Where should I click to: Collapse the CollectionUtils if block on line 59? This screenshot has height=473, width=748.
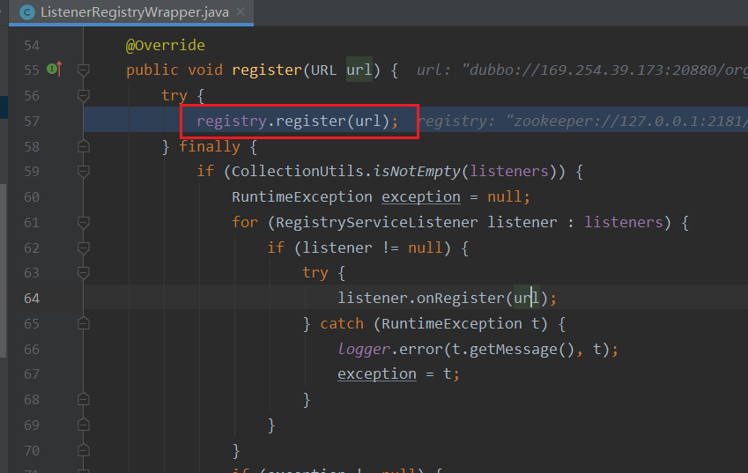click(84, 171)
